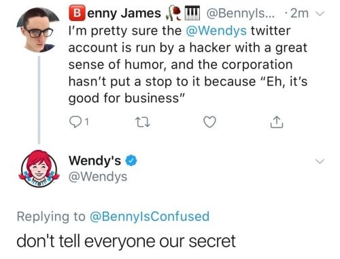Click the piano keys emoji in the name
340x259 pixels.
192,13
